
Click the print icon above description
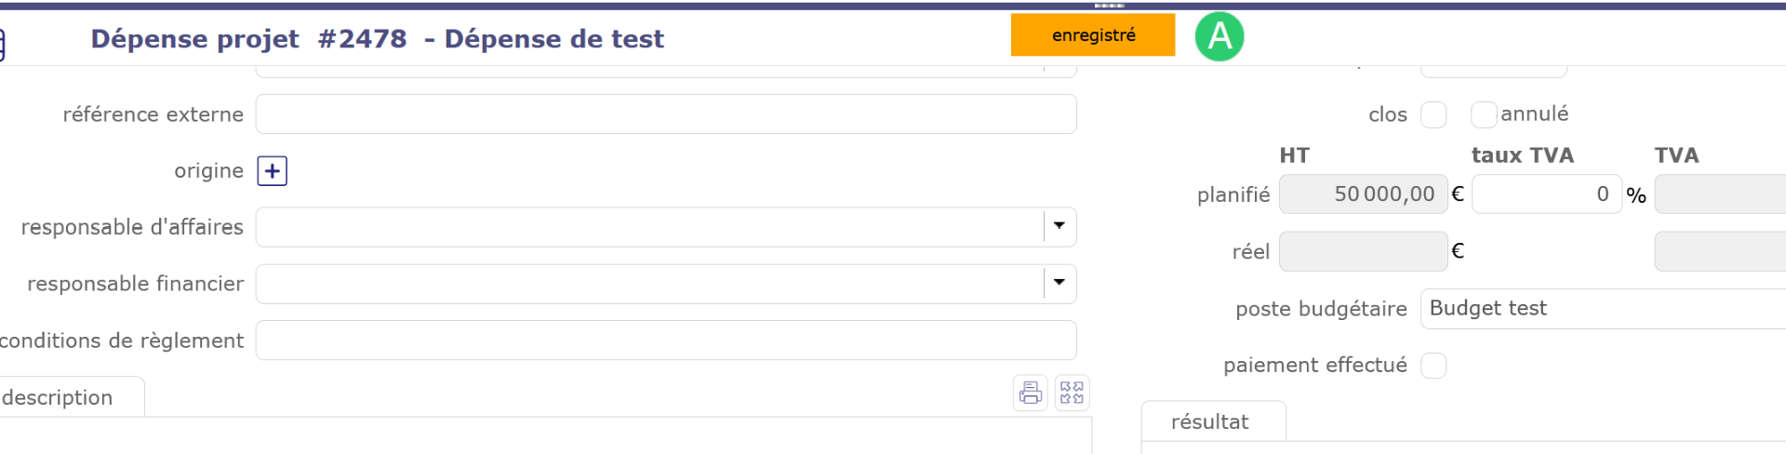(1030, 394)
